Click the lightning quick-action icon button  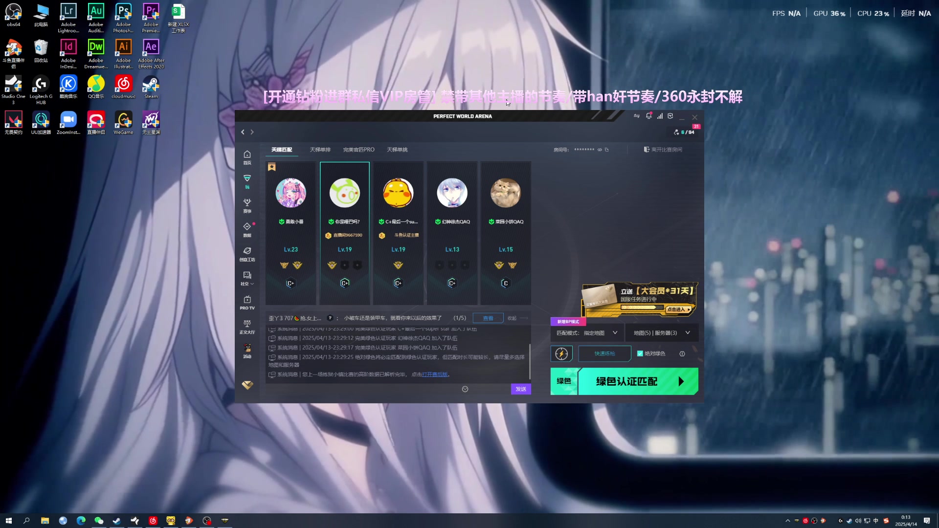pyautogui.click(x=561, y=353)
